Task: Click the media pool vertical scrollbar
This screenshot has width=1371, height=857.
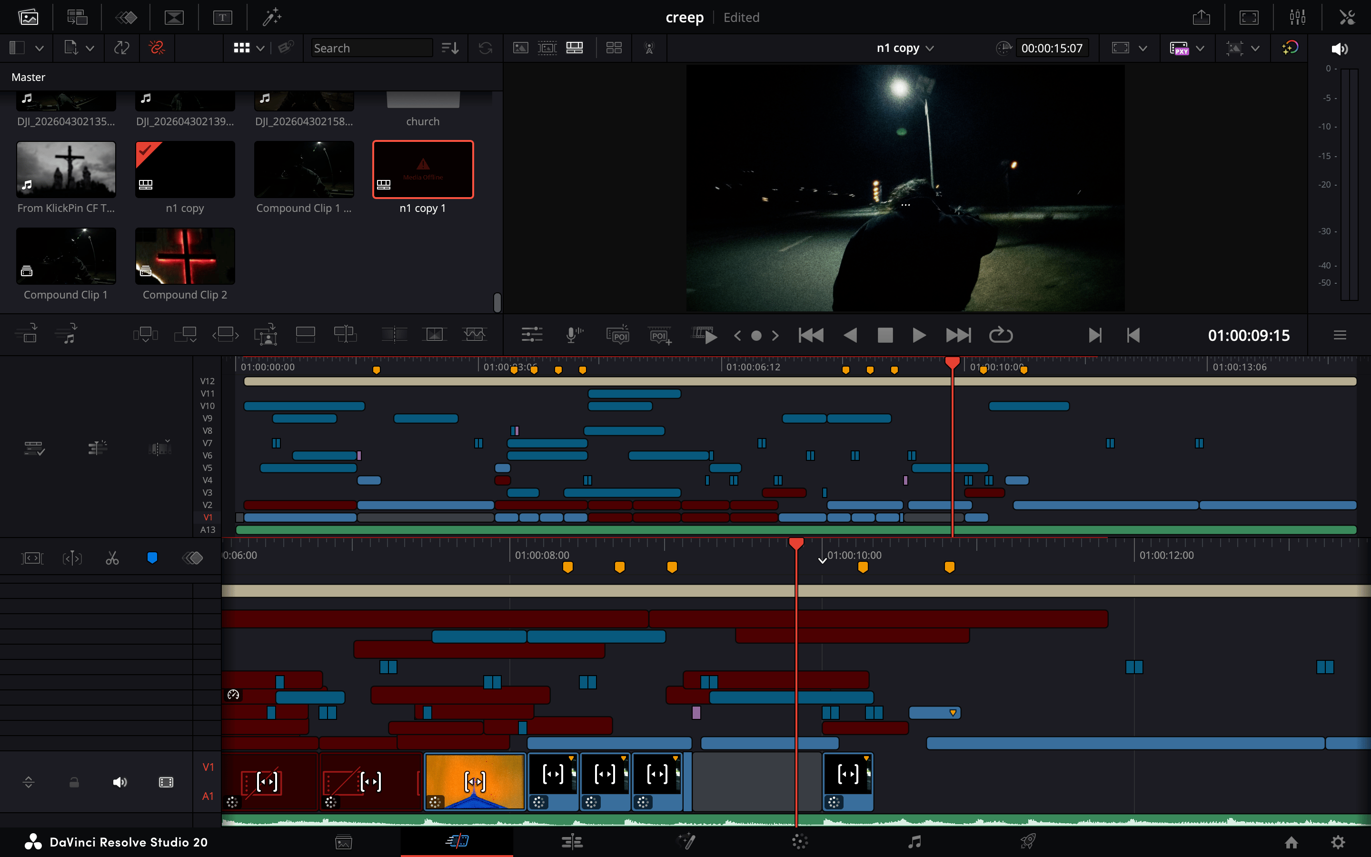Action: click(497, 302)
